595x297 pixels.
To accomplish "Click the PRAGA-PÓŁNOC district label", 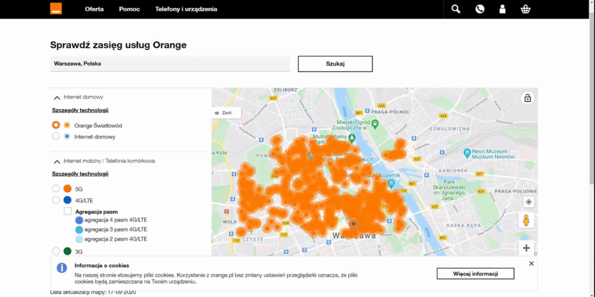I will point(390,112).
